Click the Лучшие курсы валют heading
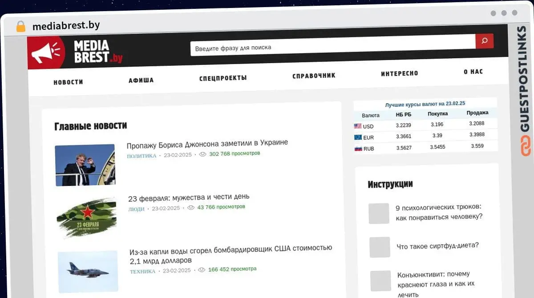Screen dimensions: 534x298 point(425,104)
